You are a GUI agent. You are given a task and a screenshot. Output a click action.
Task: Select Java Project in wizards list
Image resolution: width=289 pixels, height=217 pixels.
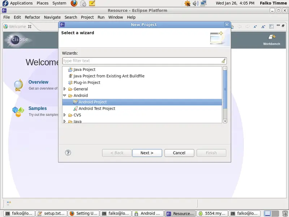click(x=85, y=69)
